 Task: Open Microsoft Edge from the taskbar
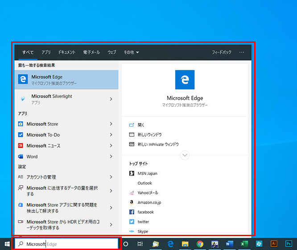(170, 244)
